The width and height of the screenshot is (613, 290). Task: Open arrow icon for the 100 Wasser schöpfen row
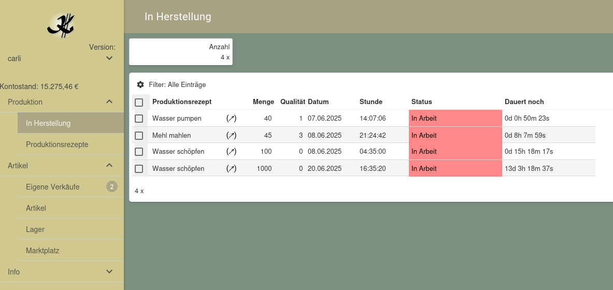pyautogui.click(x=231, y=152)
